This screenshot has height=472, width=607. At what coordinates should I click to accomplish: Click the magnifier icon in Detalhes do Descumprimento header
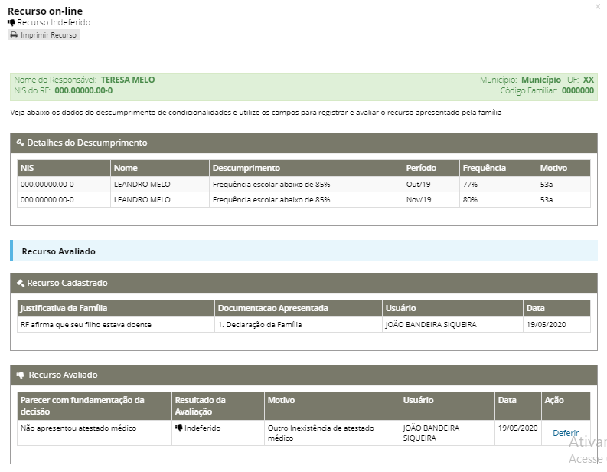21,143
